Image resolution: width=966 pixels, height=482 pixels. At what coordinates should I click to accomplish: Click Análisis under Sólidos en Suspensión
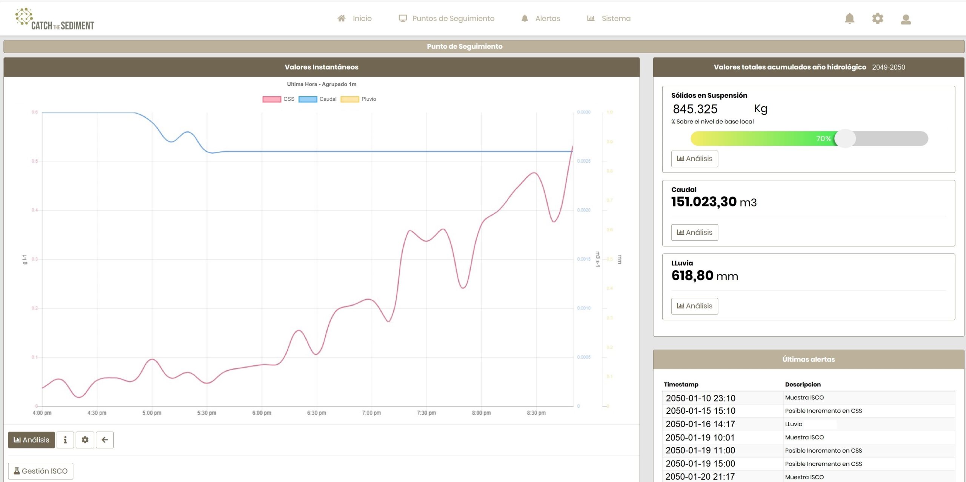695,159
